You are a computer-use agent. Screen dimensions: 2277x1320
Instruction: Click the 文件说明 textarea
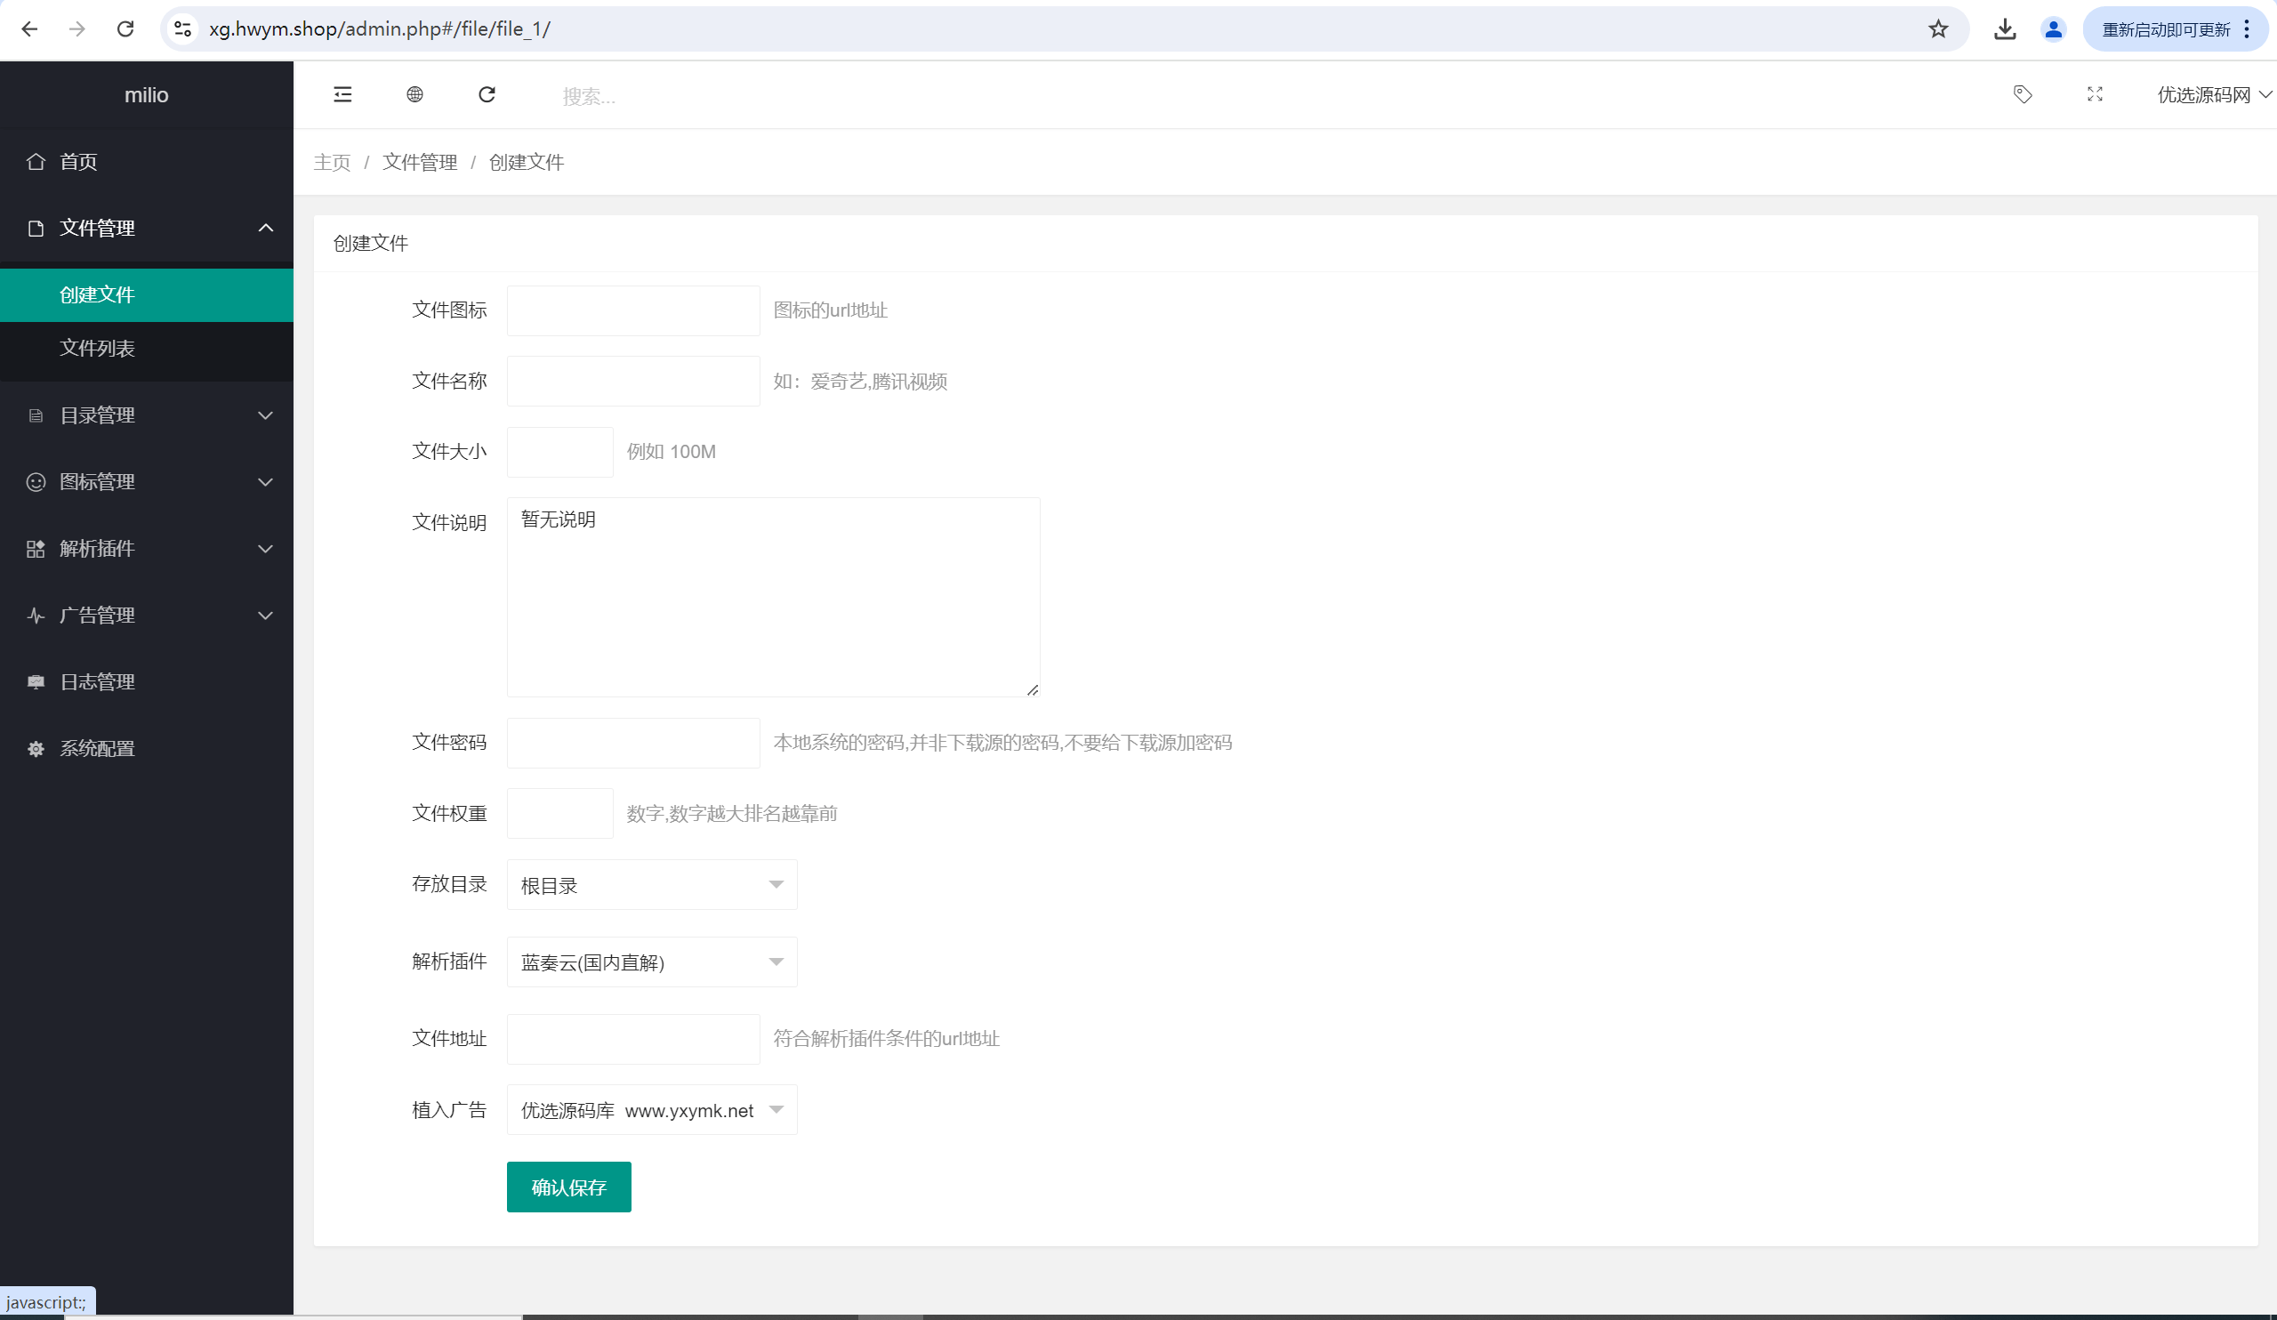[x=774, y=597]
